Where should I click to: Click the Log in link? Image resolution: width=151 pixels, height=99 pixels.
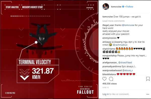[105, 94]
